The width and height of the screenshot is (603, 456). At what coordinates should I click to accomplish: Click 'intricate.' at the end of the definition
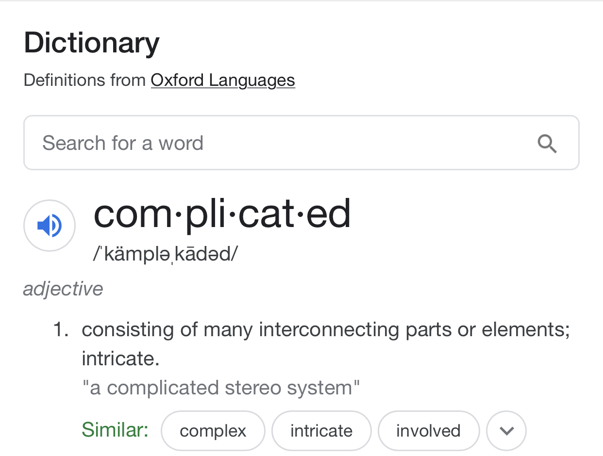pyautogui.click(x=120, y=359)
